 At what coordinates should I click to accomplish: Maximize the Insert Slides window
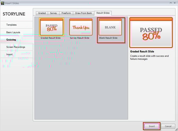tap(171, 3)
